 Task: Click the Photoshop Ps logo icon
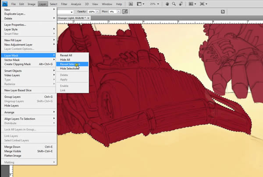(5, 3)
